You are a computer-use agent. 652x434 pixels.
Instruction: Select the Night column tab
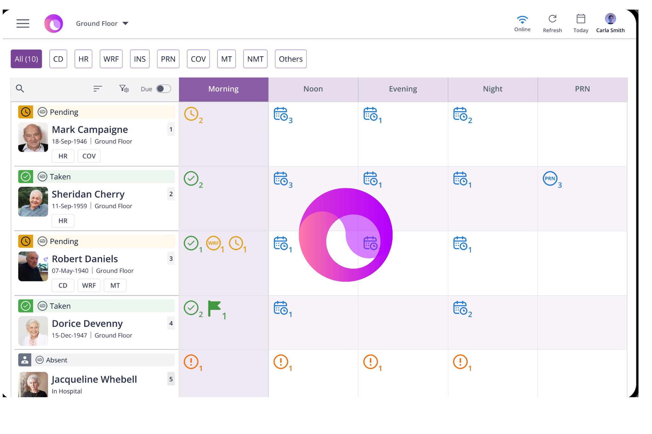click(x=492, y=89)
